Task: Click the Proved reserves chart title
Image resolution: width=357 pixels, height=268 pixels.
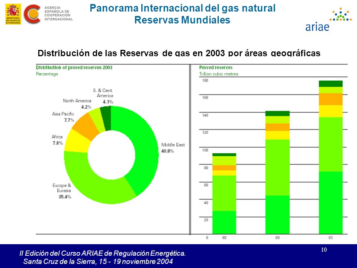Action: pos(216,67)
